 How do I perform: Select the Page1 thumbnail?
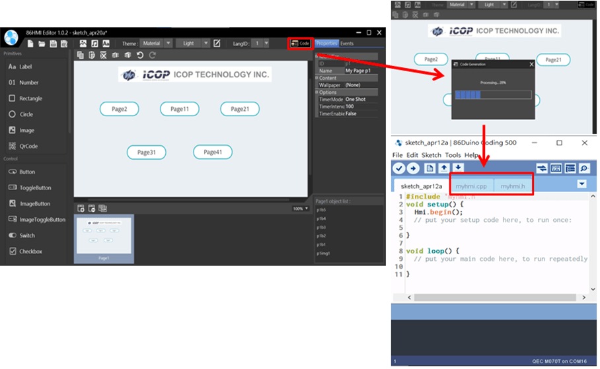point(104,238)
